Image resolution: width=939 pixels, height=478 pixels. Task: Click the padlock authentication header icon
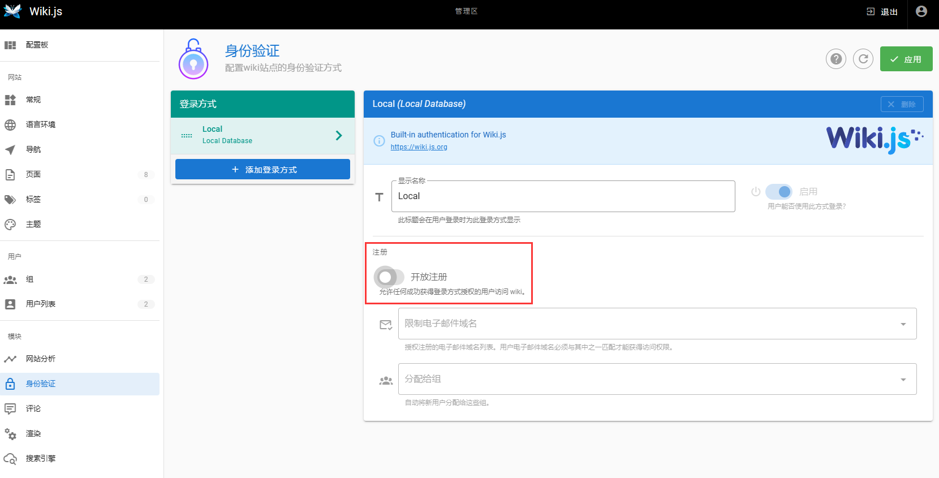pyautogui.click(x=193, y=59)
